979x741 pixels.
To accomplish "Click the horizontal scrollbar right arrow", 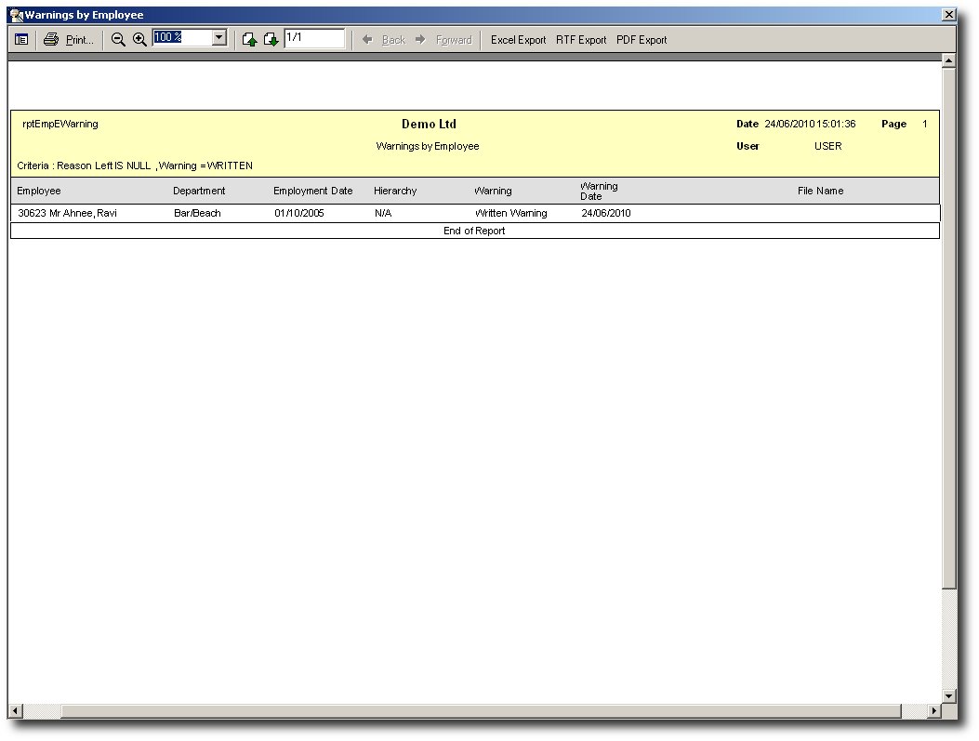I will pyautogui.click(x=934, y=711).
